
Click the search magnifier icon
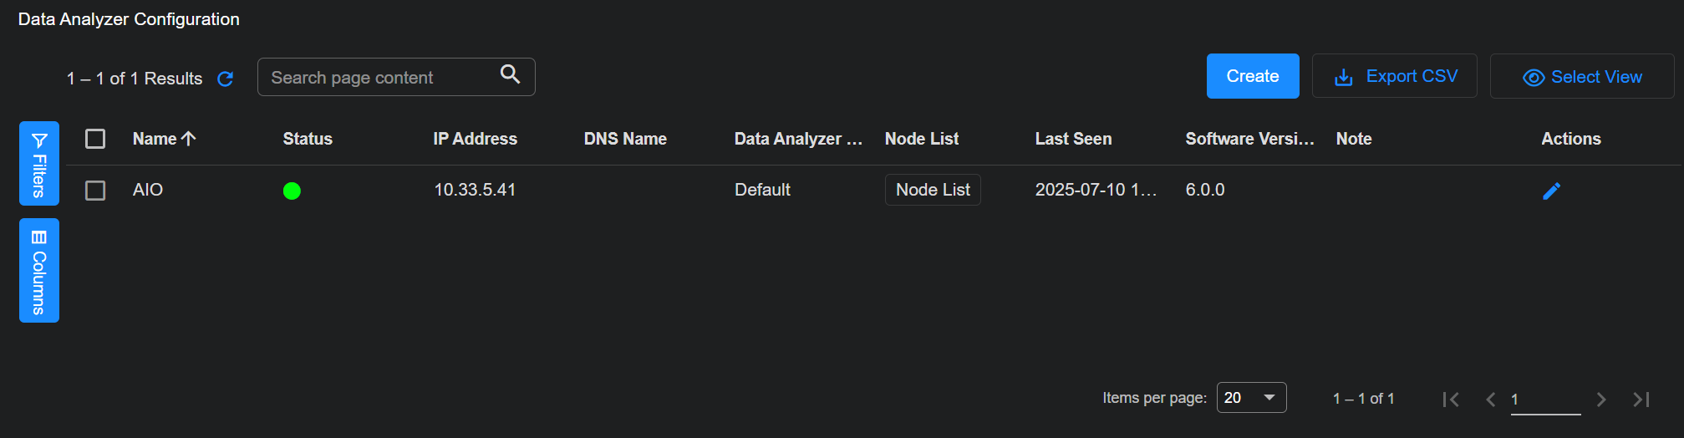tap(510, 74)
